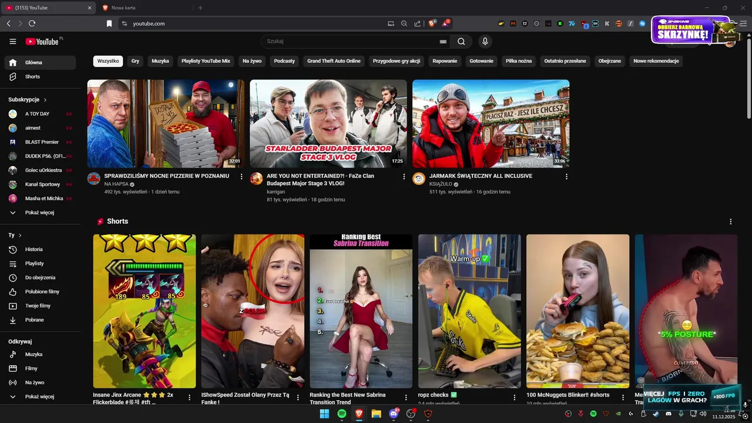Expand Pokaż więcej under subscriptions
Screen dimensions: 752x423
point(40,212)
